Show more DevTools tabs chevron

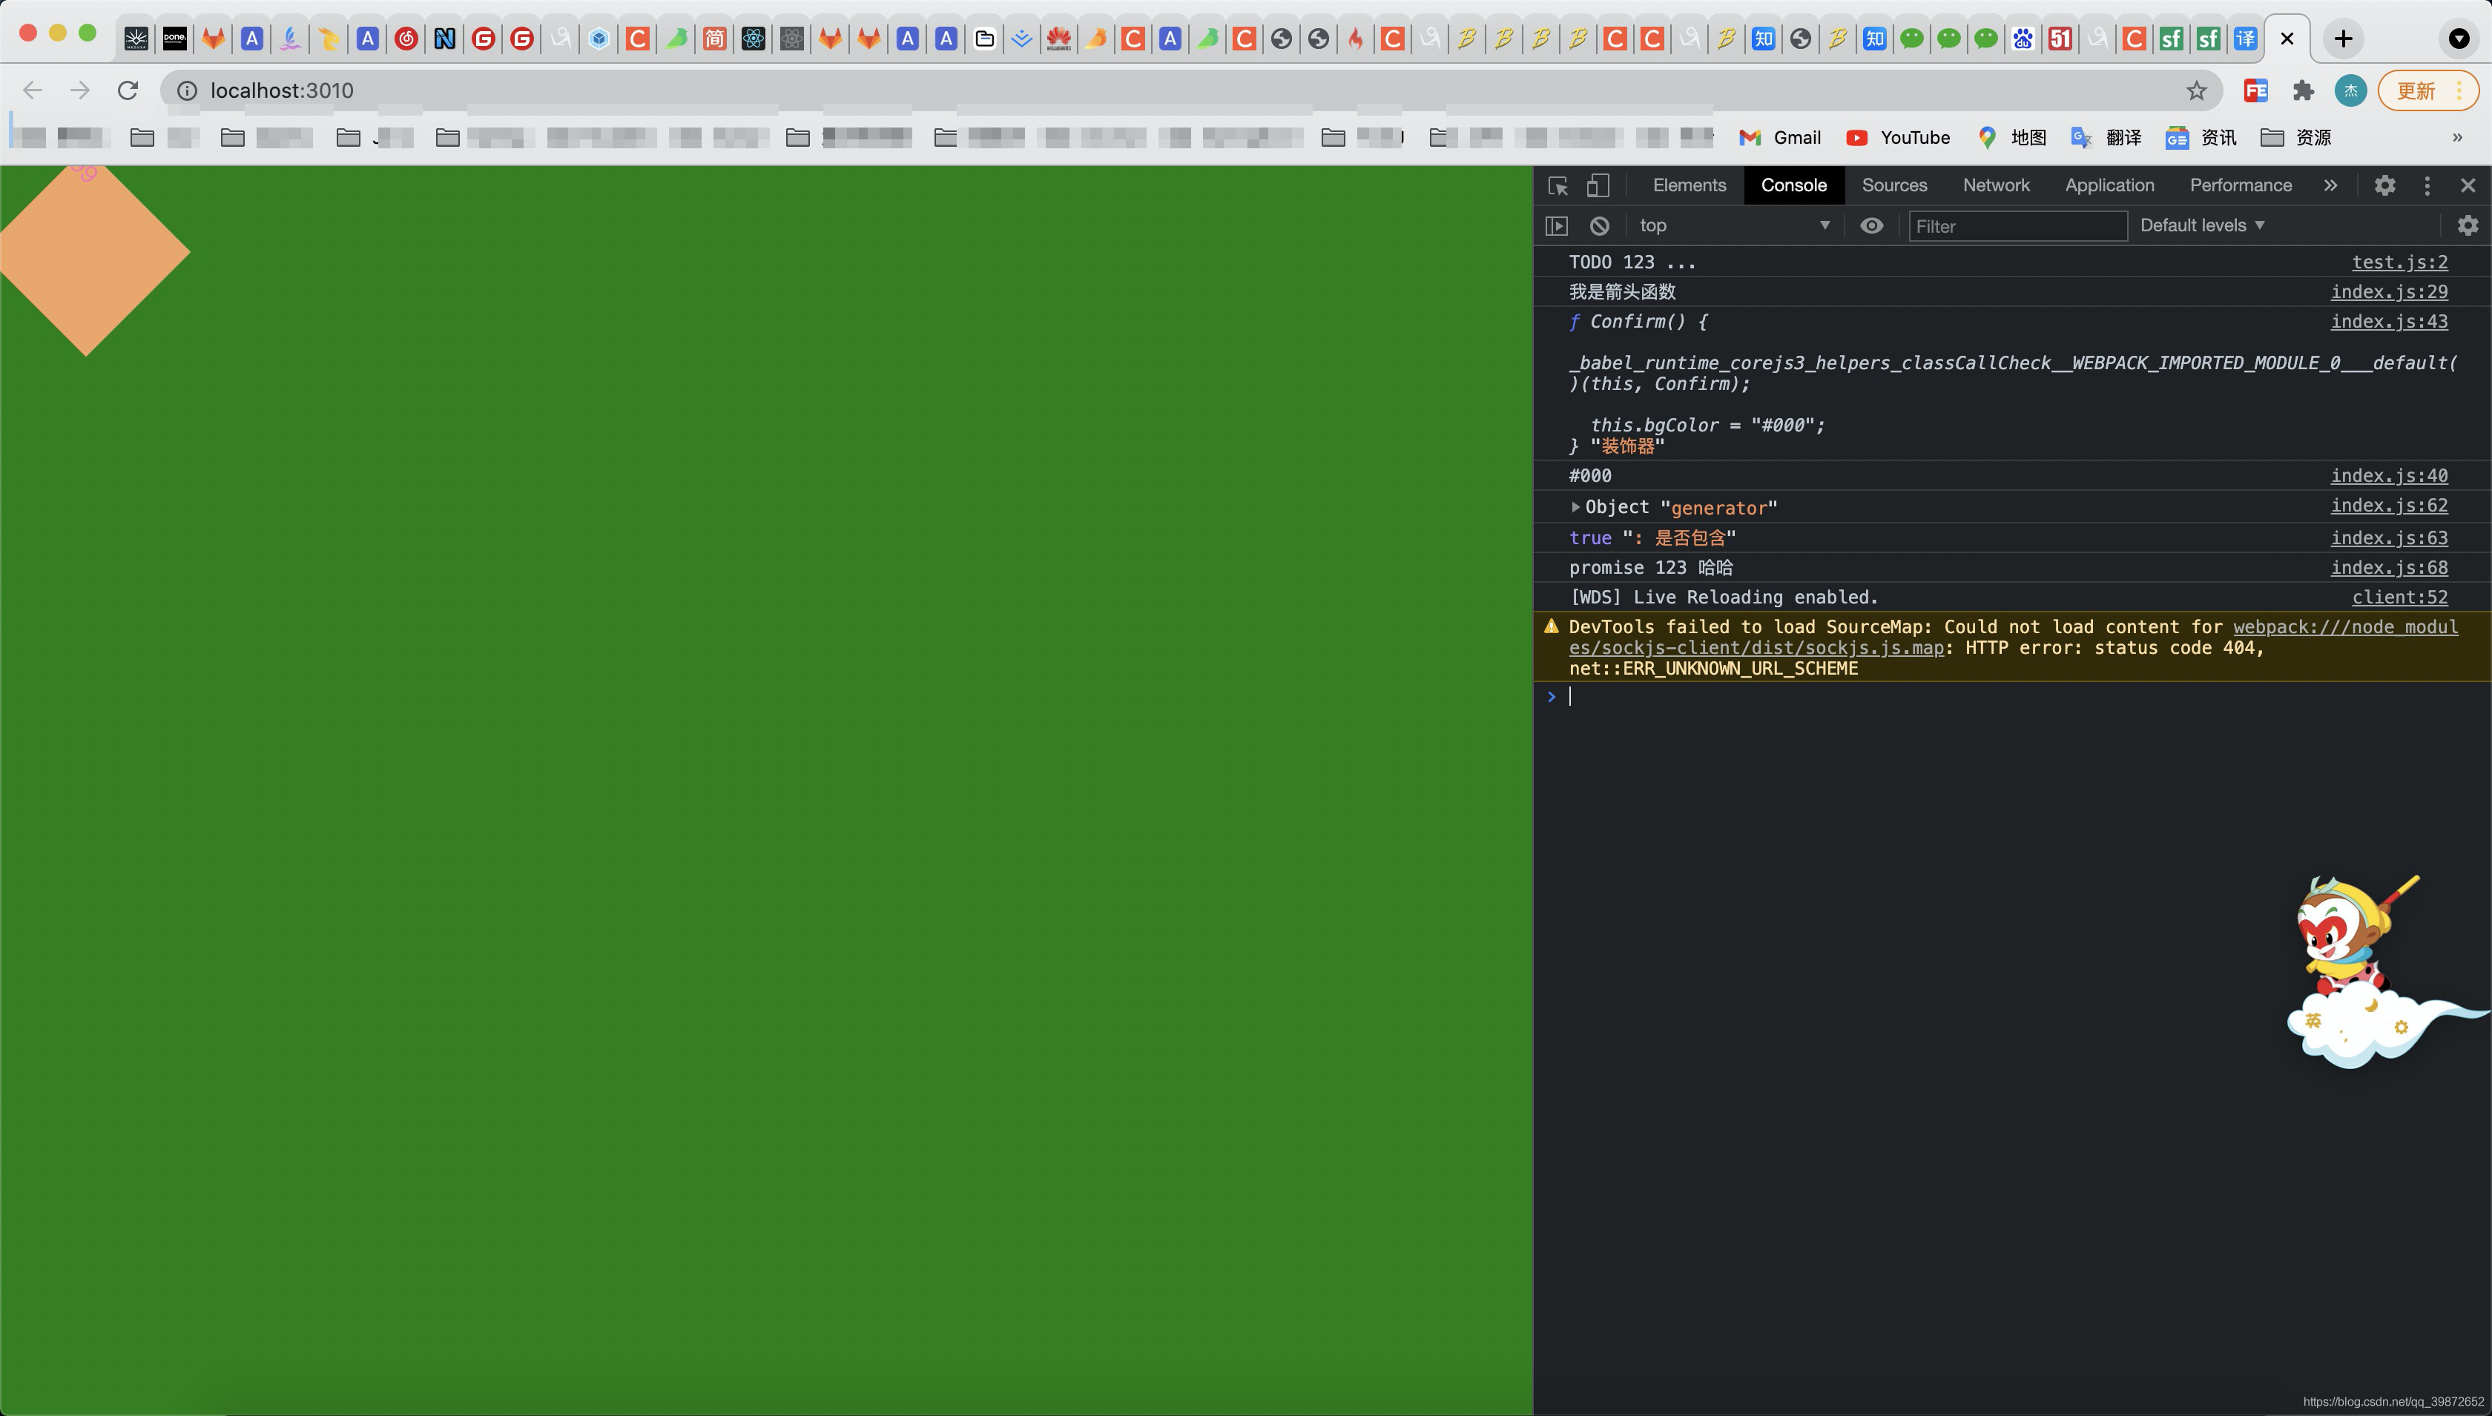pyautogui.click(x=2330, y=186)
